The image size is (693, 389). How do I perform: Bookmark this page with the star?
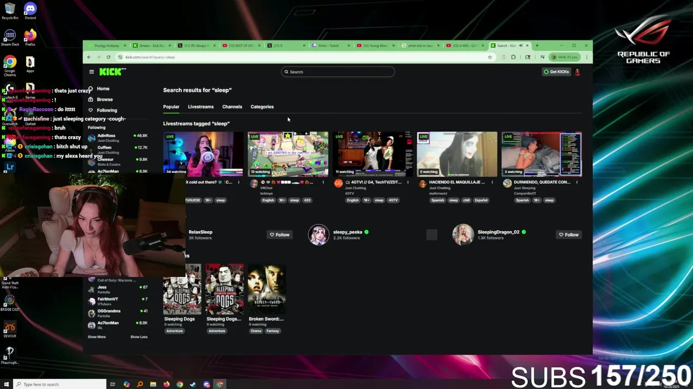490,57
